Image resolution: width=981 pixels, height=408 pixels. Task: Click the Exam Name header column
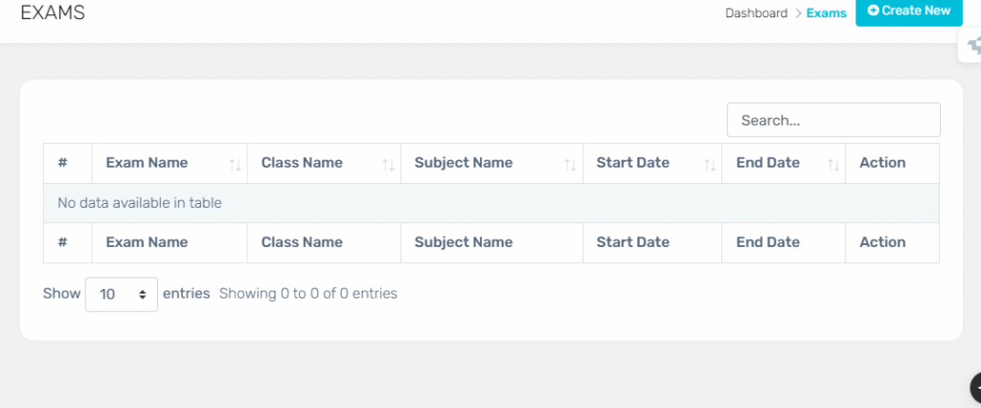point(170,164)
